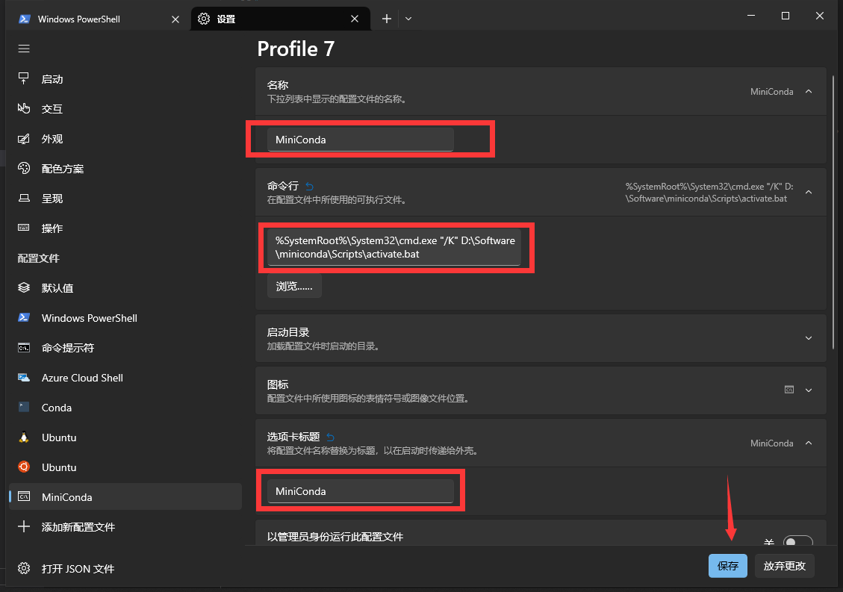Click the 浏览 browse button
The height and width of the screenshot is (592, 843).
pos(294,286)
